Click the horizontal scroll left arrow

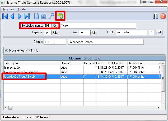(x=6, y=108)
